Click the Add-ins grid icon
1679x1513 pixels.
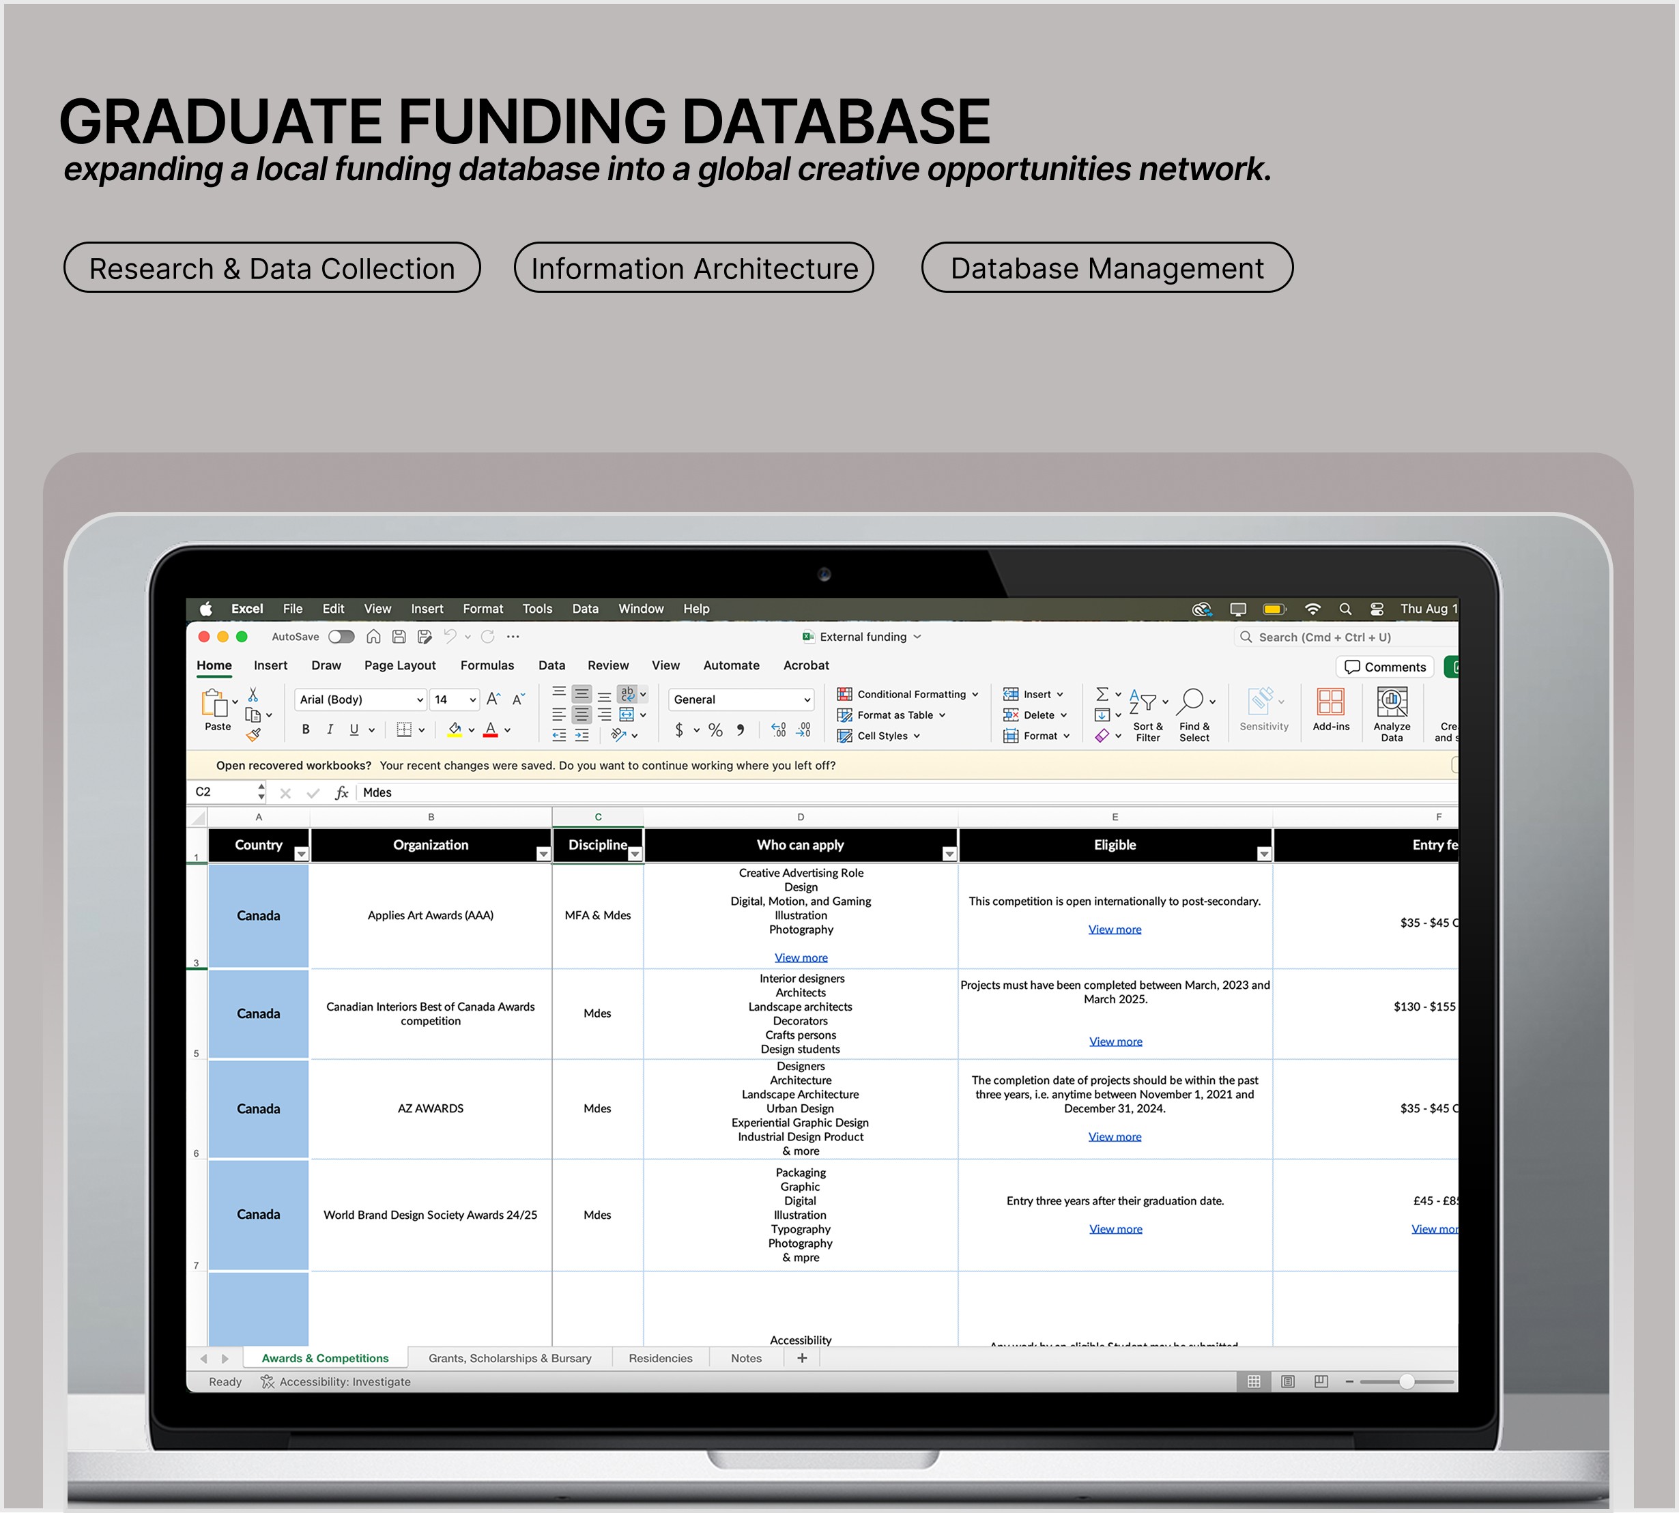coord(1331,702)
